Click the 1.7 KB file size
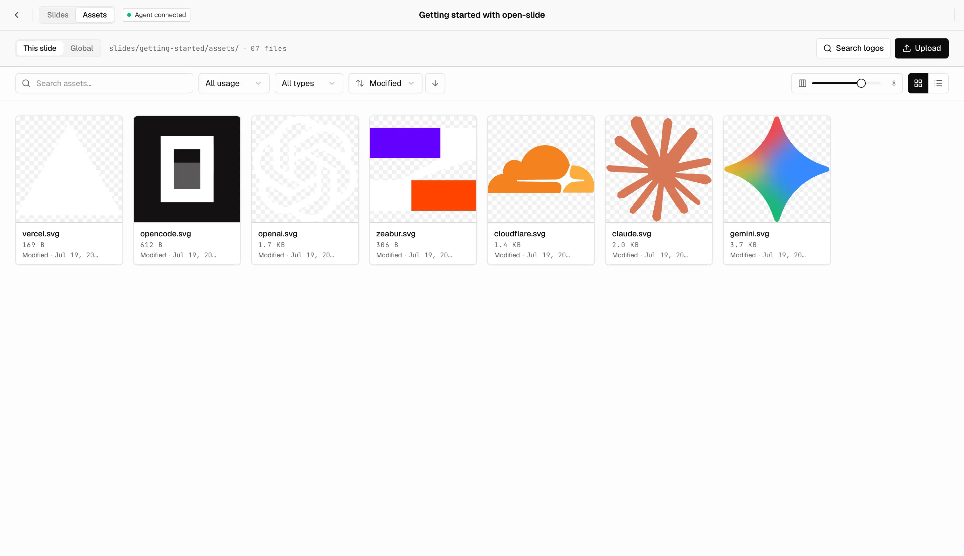The height and width of the screenshot is (556, 964). coord(271,245)
